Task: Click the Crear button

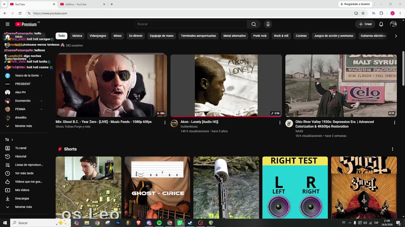Action: pos(365,24)
